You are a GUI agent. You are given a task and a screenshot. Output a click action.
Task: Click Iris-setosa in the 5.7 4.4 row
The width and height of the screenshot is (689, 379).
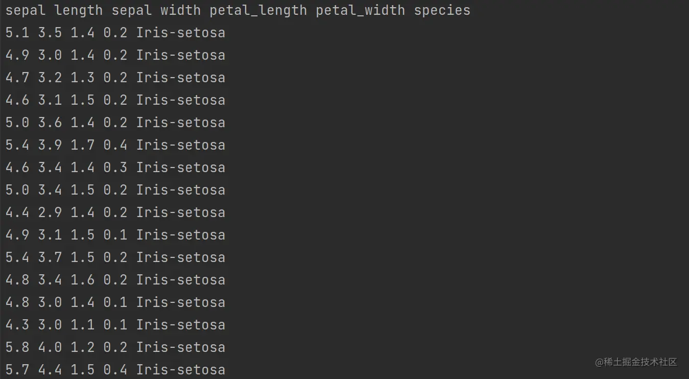tap(181, 370)
